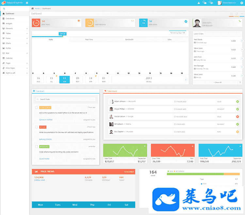245x215 pixels.
Task: Click Show All under Latest Orders
Action: pyautogui.click(x=218, y=83)
